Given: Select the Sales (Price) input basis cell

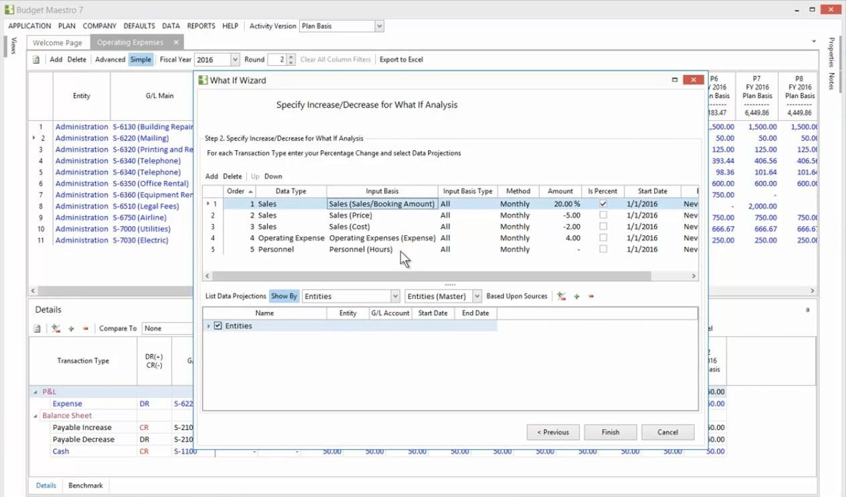Looking at the screenshot, I should pos(382,215).
